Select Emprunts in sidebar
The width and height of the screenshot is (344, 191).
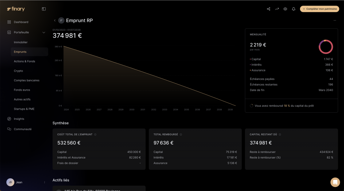pos(30,52)
